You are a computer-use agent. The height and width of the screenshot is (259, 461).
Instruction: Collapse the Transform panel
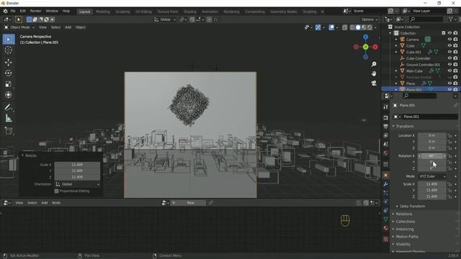404,127
